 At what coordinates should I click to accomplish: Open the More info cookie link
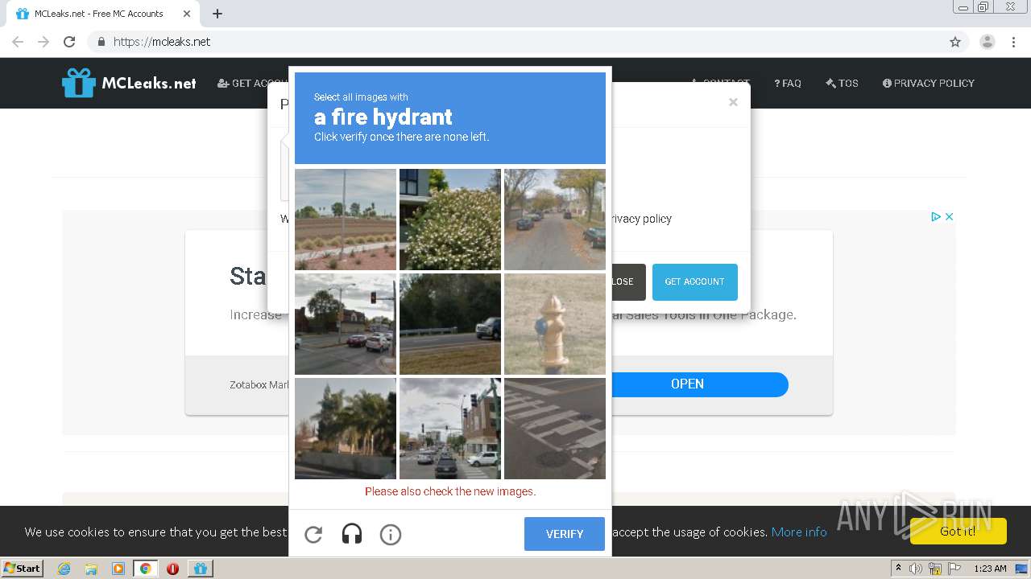[x=799, y=532]
